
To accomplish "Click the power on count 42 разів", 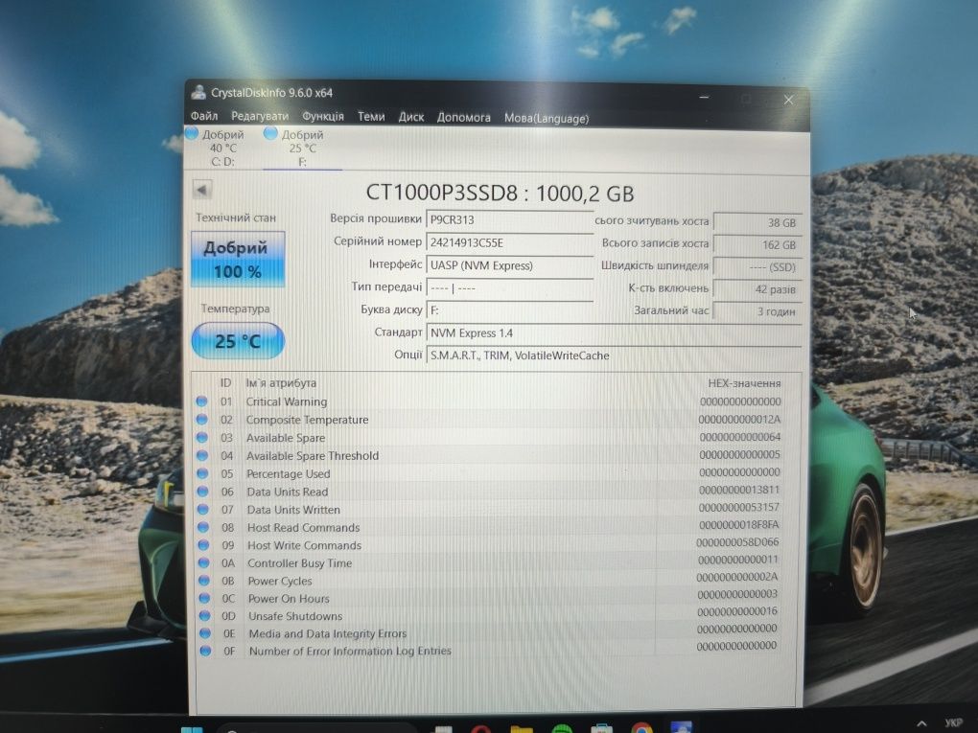I will click(757, 289).
